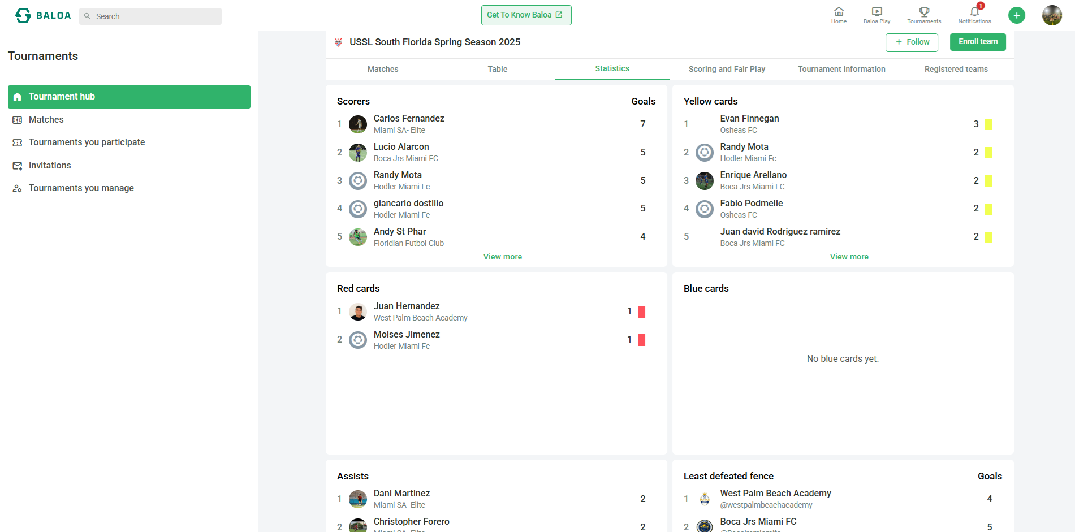Click the USSL tournament logo icon
The image size is (1075, 532).
pyautogui.click(x=338, y=42)
